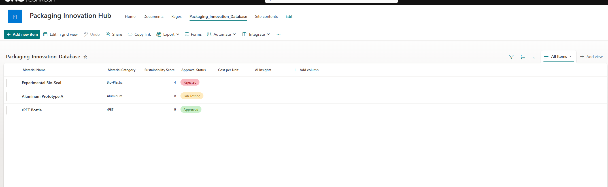
Task: Open Cost per Unit column header
Action: [228, 70]
